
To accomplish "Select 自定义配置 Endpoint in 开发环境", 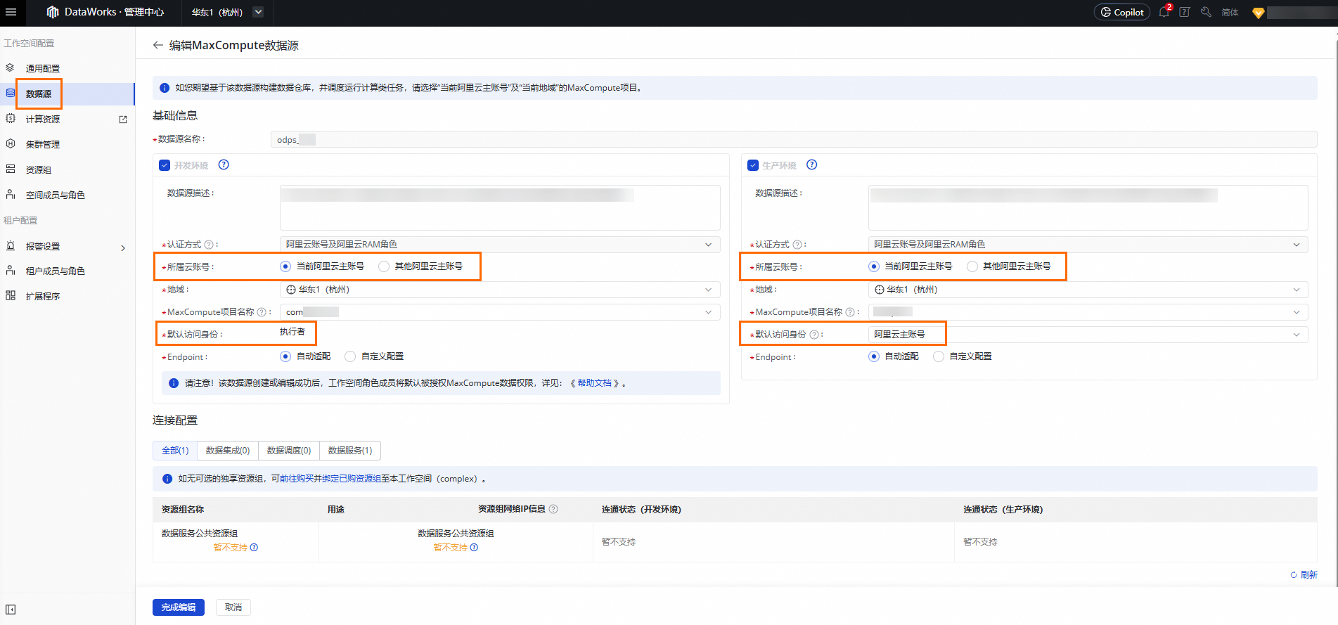I will (x=350, y=356).
